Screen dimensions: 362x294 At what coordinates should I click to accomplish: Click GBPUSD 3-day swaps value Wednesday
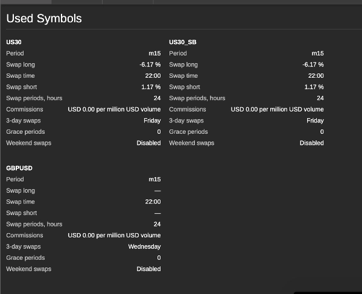(144, 246)
